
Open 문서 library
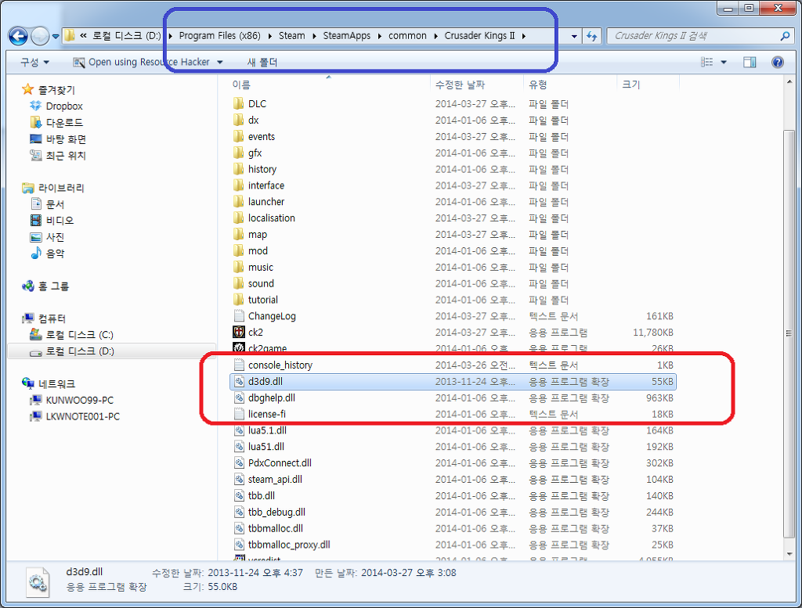pyautogui.click(x=55, y=204)
